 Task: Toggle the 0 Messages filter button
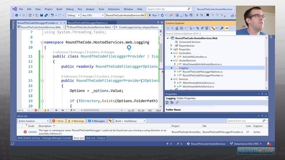coord(97,121)
